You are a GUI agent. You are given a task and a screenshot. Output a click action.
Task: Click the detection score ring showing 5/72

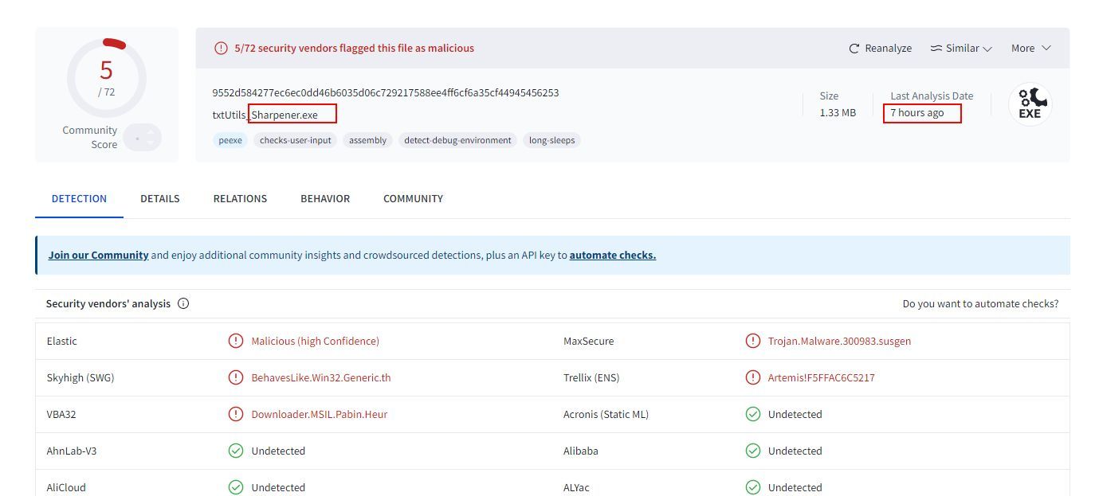(107, 78)
